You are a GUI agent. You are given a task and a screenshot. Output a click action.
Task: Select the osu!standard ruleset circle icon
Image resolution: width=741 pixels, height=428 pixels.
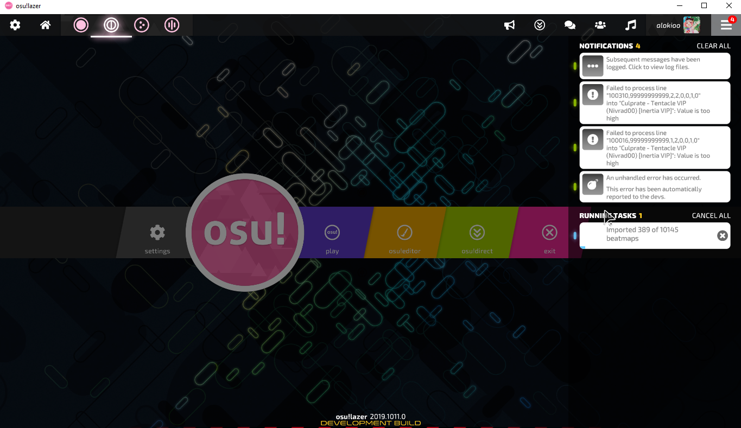pos(80,24)
